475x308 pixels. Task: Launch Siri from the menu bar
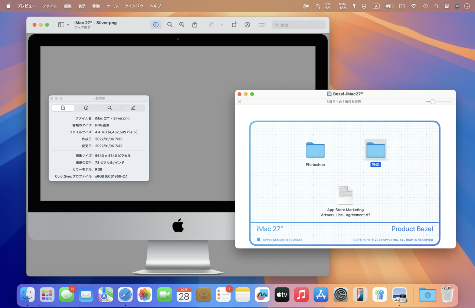(x=457, y=6)
